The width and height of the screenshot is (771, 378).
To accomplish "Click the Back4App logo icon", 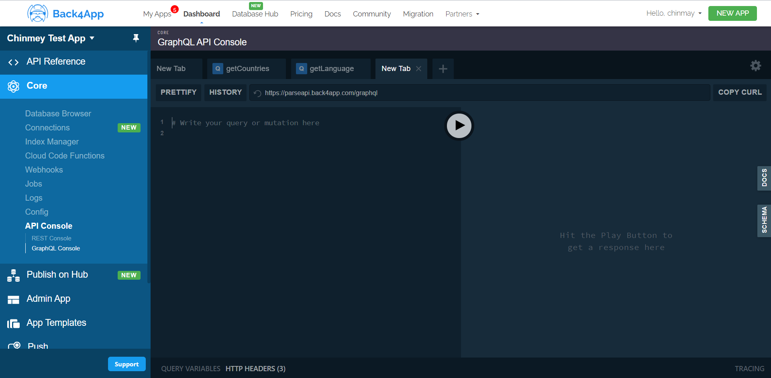I will click(38, 14).
